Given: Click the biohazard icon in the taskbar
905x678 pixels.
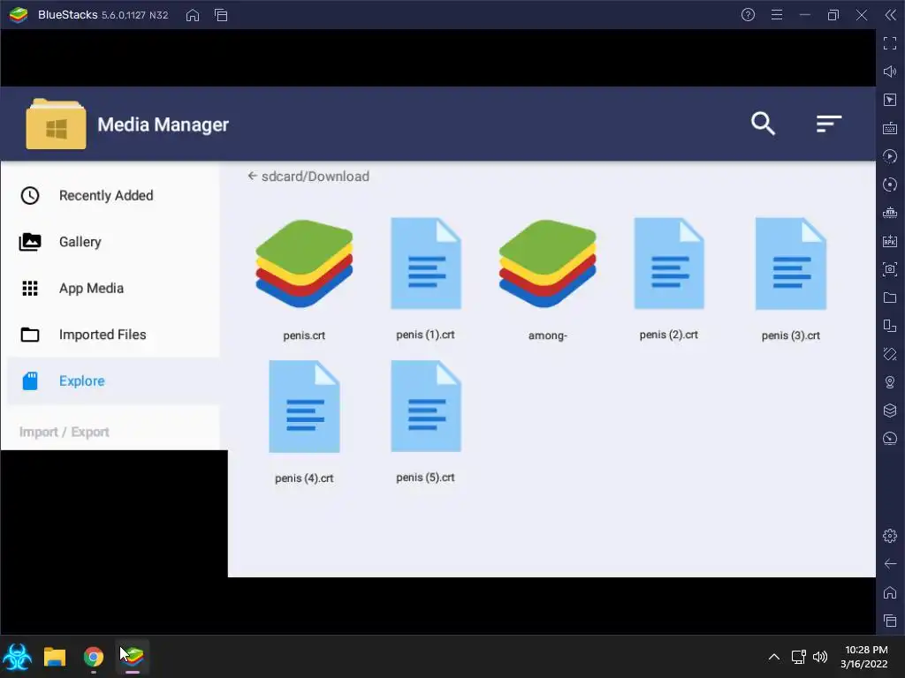Looking at the screenshot, I should (17, 657).
